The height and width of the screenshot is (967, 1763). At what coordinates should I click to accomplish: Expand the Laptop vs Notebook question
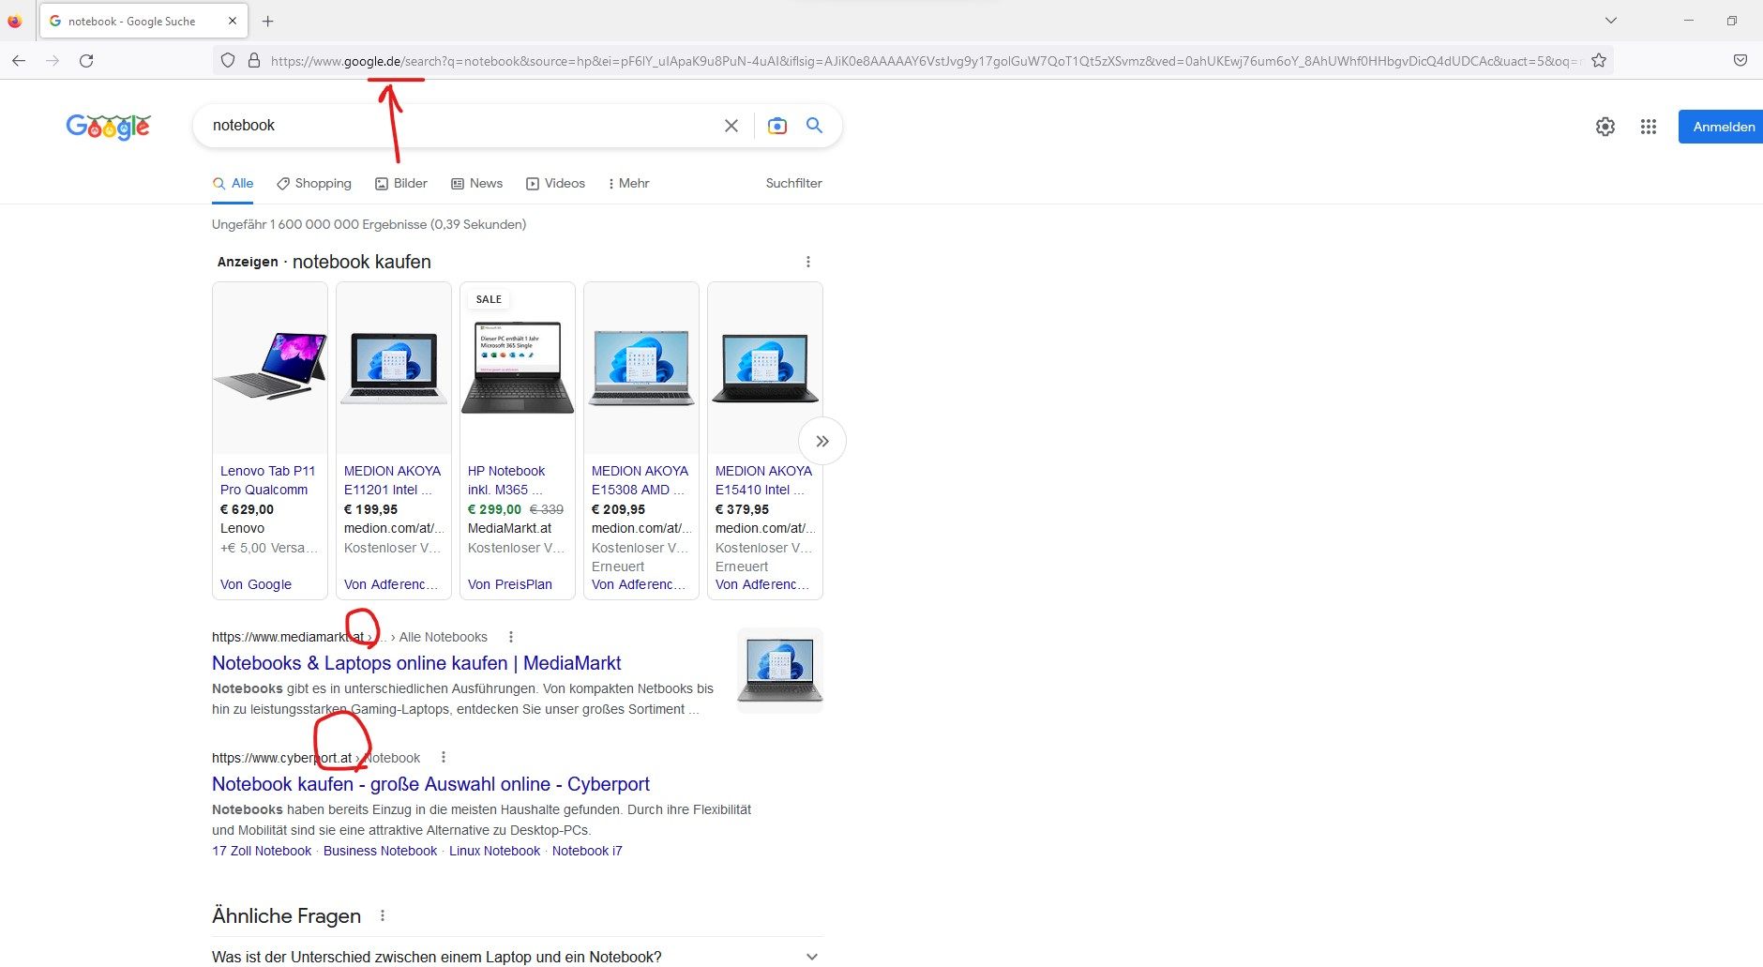(518, 957)
